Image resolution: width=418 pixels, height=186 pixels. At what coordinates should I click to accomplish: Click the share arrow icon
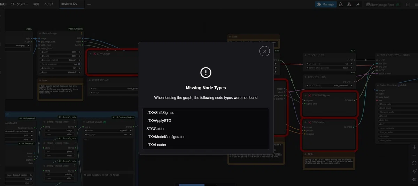click(x=357, y=5)
